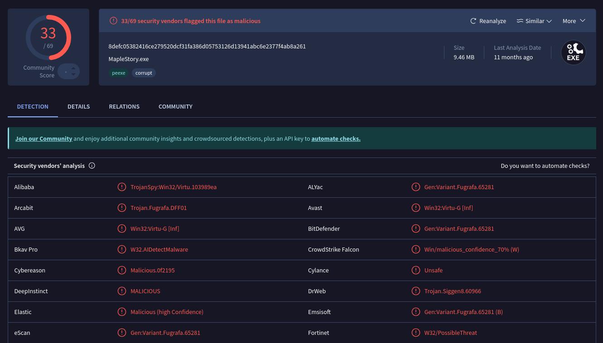
Task: Click the 33/69 detection score ring
Action: click(x=48, y=38)
